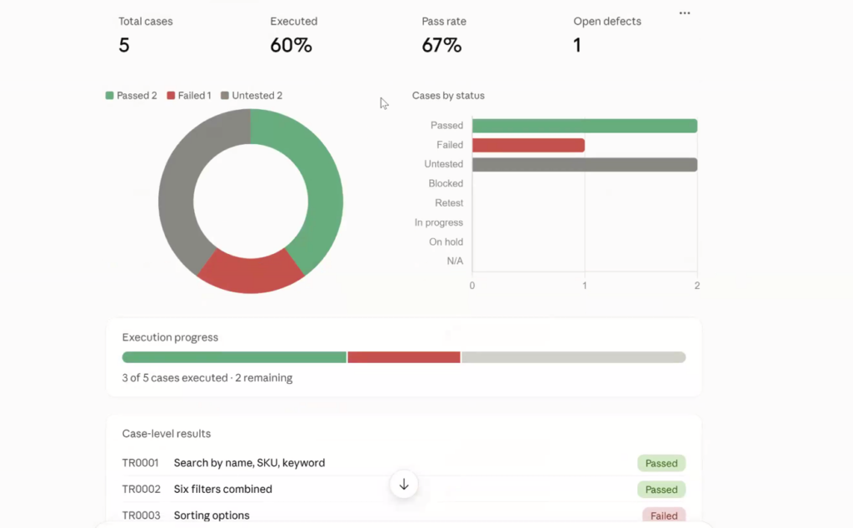Click the Passed badge for TR0001
The width and height of the screenshot is (853, 528).
661,463
